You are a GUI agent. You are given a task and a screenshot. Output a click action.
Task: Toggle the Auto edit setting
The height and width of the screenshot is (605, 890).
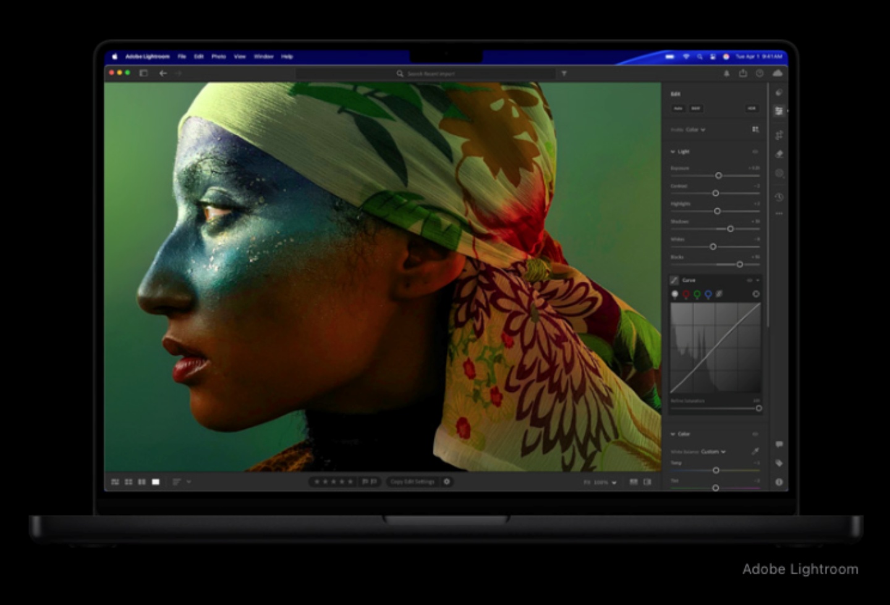coord(679,109)
